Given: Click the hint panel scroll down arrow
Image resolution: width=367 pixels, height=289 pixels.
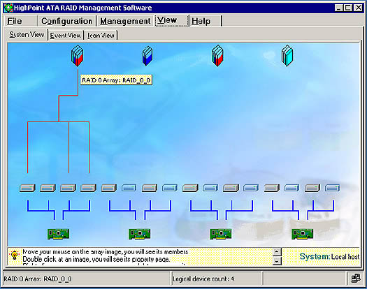Looking at the screenshot, I should (277, 260).
